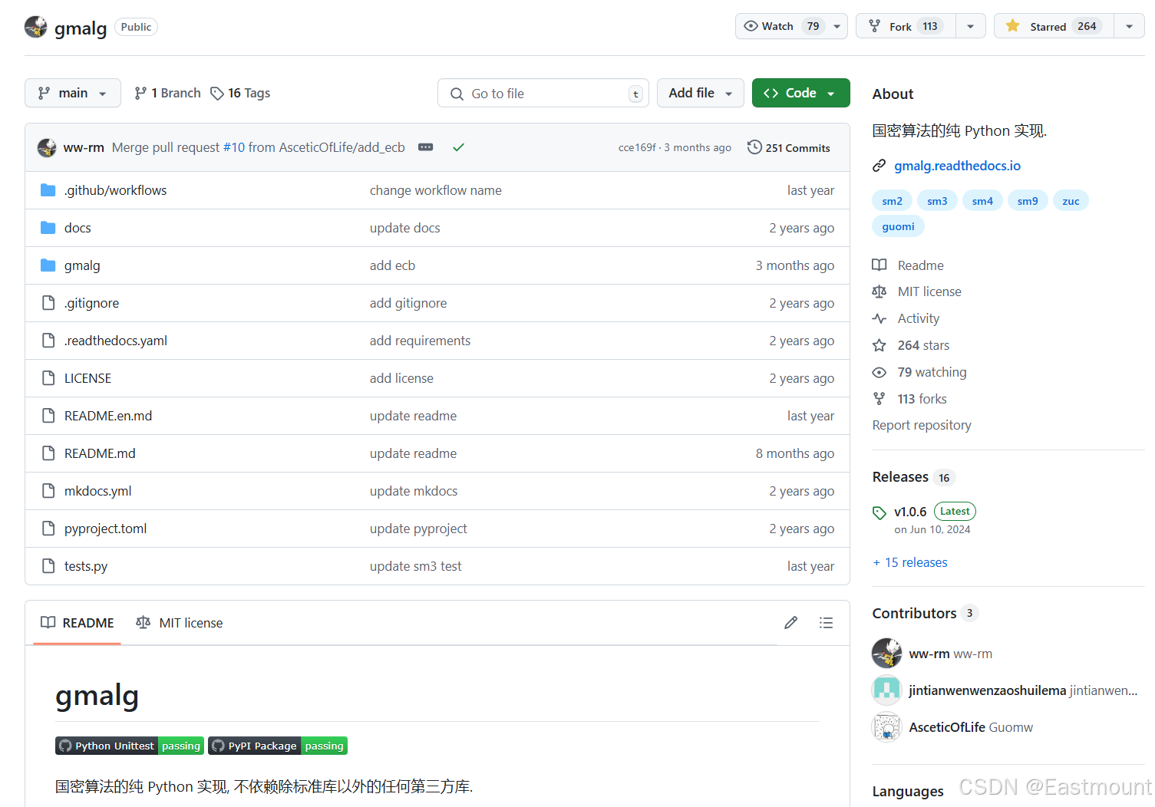The height and width of the screenshot is (807, 1155).
Task: Click the tests.py file icon
Action: [x=48, y=566]
